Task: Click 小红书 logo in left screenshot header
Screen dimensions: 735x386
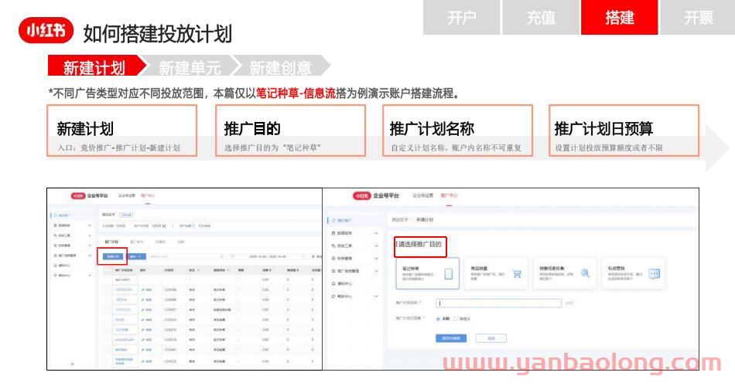Action: click(x=77, y=195)
